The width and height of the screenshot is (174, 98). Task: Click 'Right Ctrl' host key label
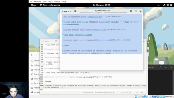[x=168, y=97]
